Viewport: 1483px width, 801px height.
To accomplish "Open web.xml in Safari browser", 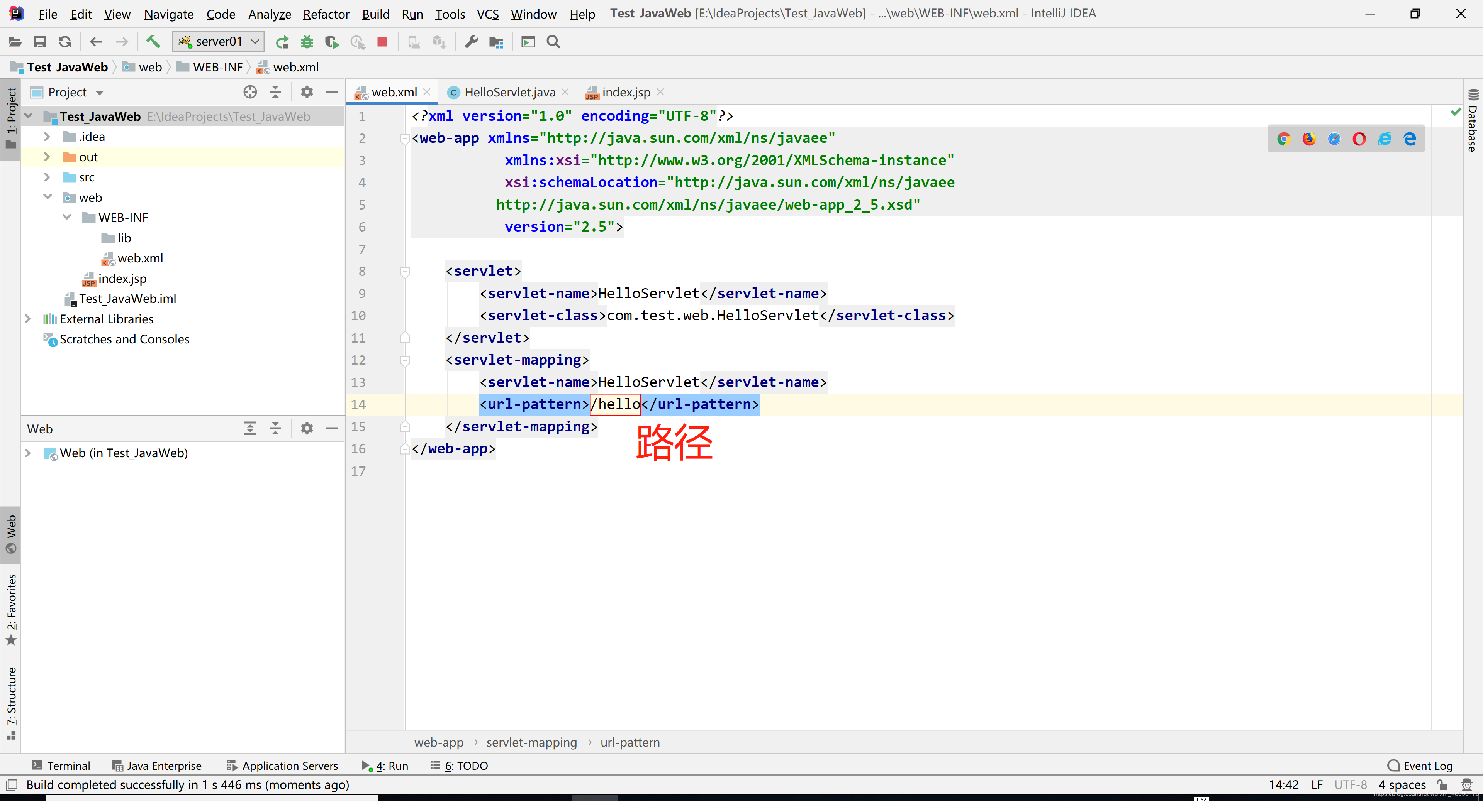I will pos(1334,139).
